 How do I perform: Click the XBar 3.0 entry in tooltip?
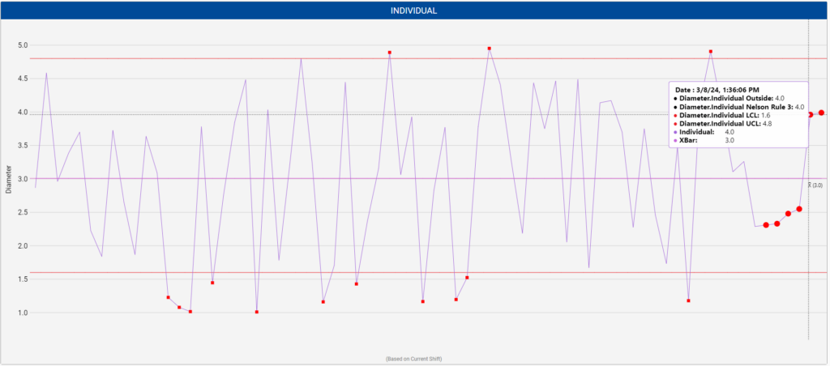click(x=704, y=140)
